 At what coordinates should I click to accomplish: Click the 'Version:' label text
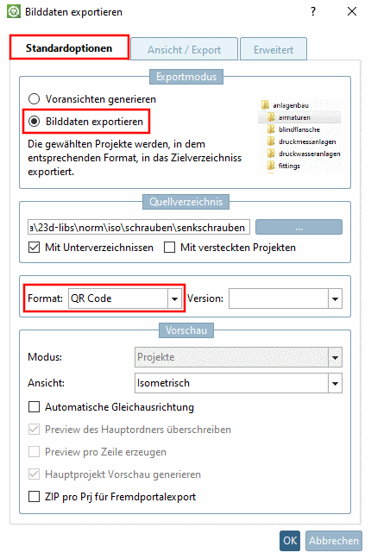pos(205,298)
